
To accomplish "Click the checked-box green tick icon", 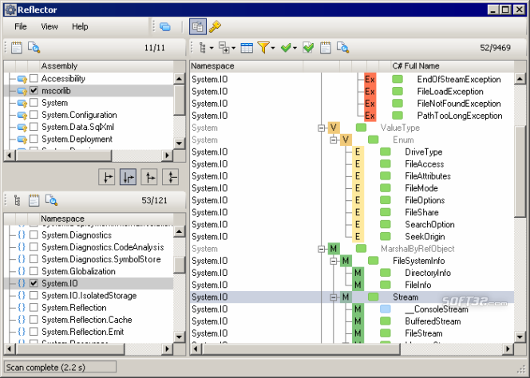I will coord(308,48).
